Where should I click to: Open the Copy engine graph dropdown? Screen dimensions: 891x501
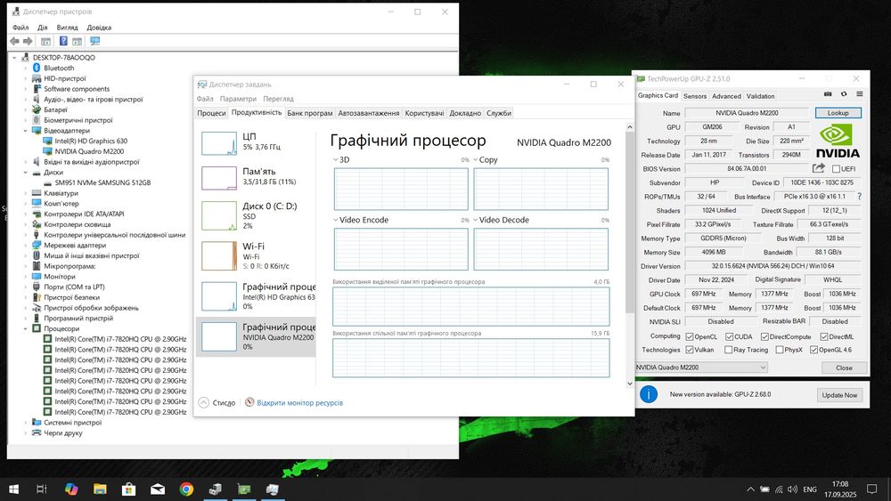pos(476,160)
